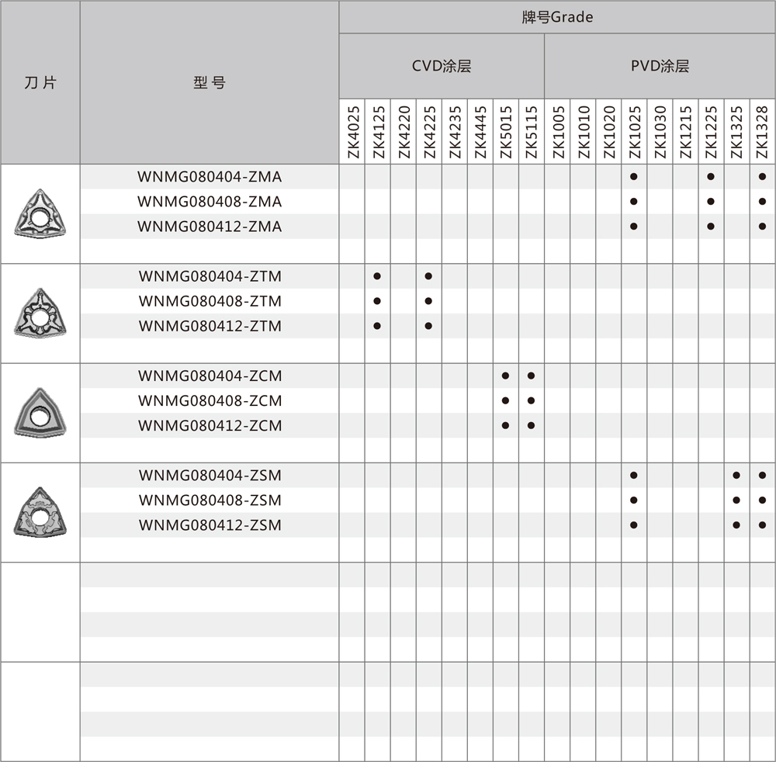
Task: Click the WNMG080404-ZSM model name
Action: point(210,476)
